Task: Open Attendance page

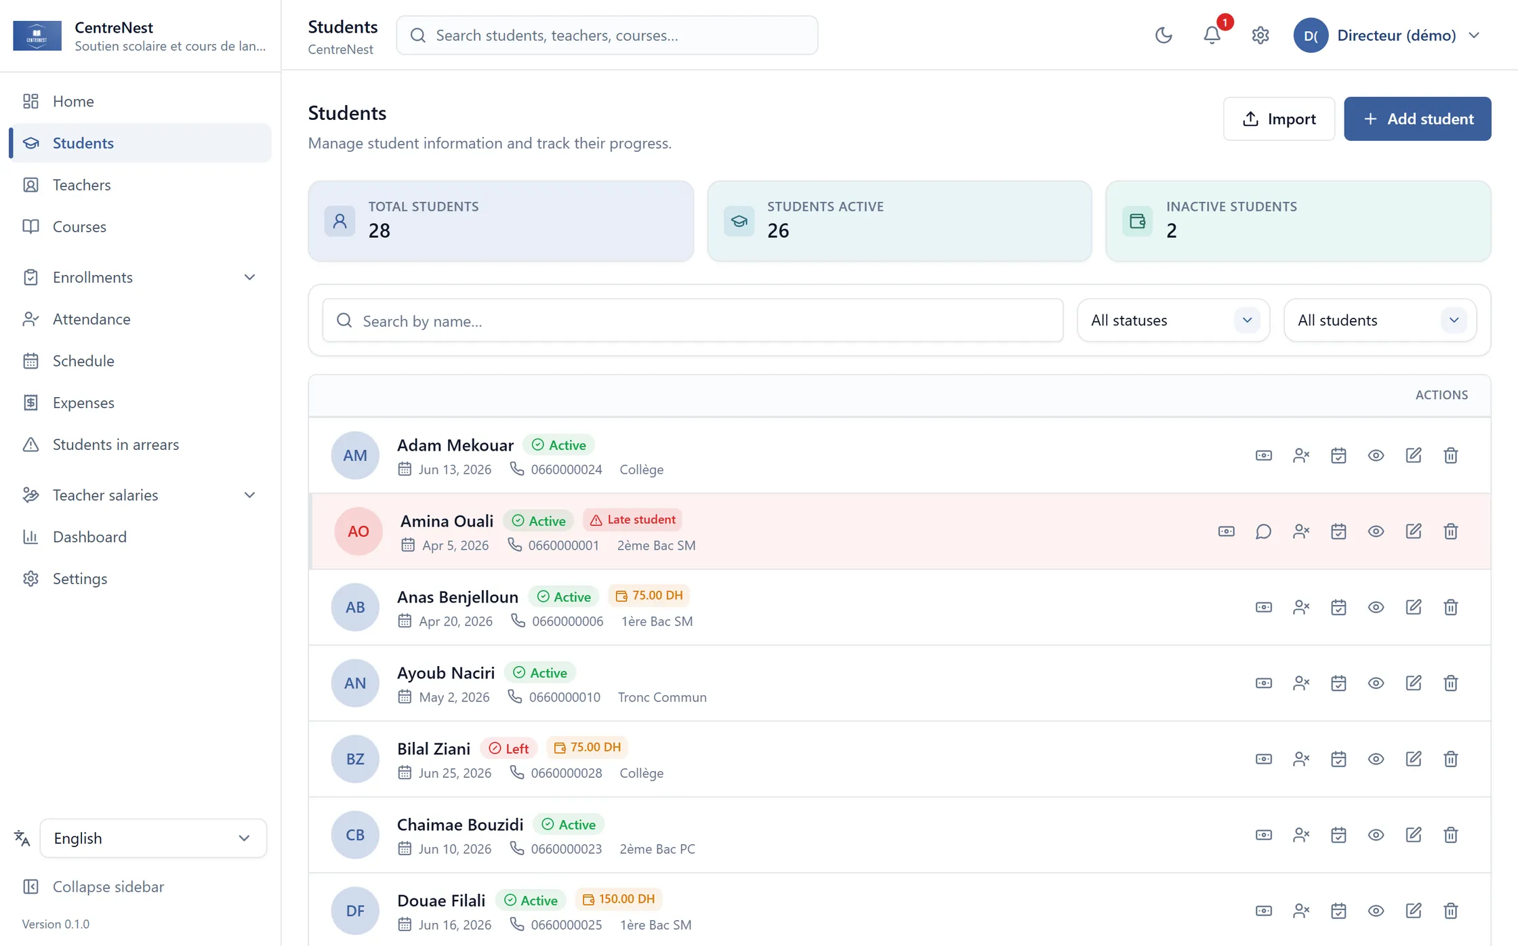Action: (140, 319)
